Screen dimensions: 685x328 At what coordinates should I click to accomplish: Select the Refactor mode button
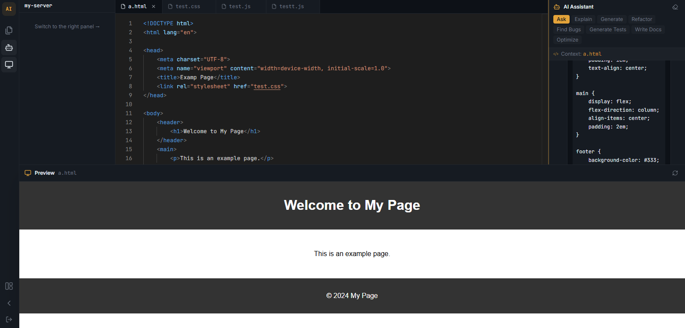tap(642, 19)
